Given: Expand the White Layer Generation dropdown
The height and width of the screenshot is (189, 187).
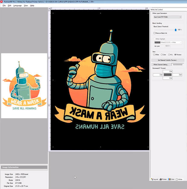Looking at the screenshot, I should tap(167, 17).
